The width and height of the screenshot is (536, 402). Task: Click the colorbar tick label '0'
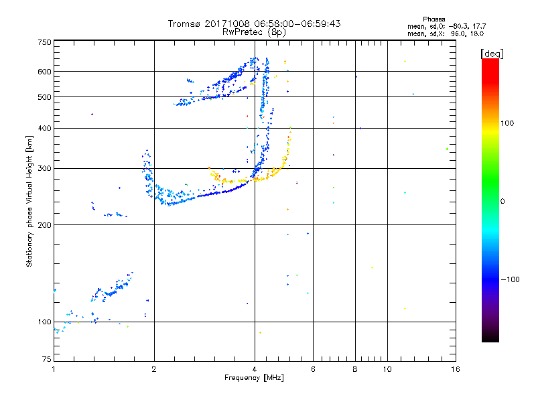[503, 202]
